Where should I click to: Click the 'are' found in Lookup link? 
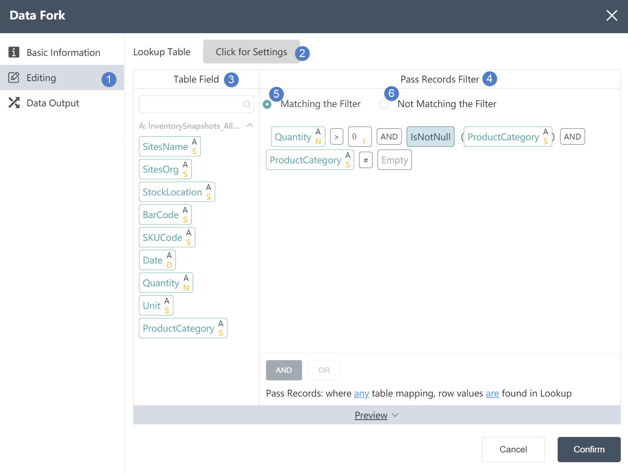[492, 393]
